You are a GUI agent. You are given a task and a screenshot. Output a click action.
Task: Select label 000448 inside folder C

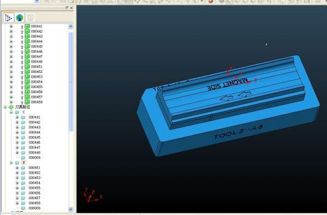coord(34,153)
